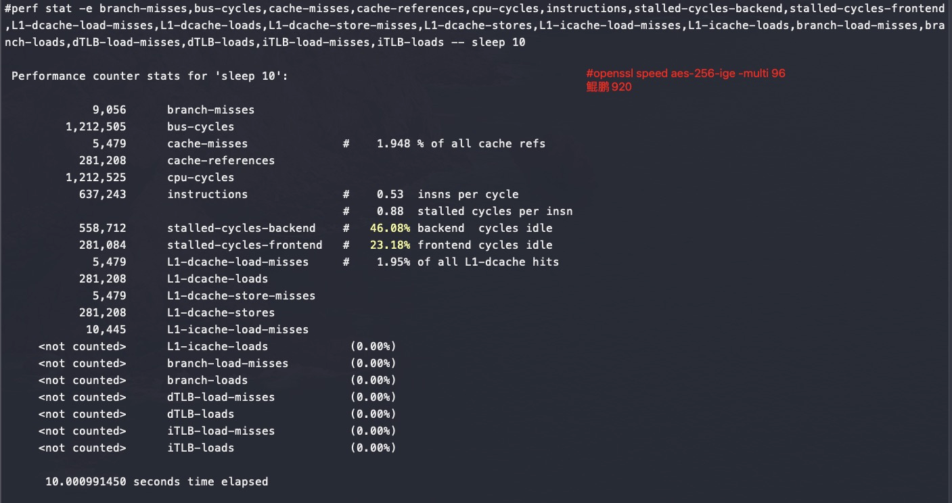
Task: Click the 0.88 stalled cycles per insn text
Action: tap(474, 211)
